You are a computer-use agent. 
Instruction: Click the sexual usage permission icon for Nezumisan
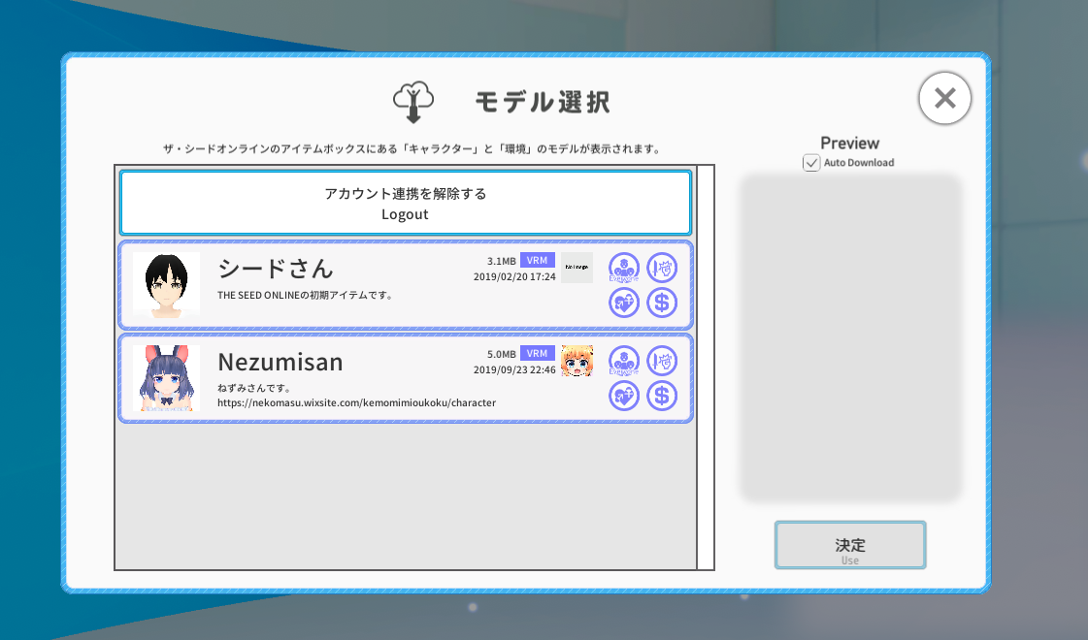click(624, 396)
